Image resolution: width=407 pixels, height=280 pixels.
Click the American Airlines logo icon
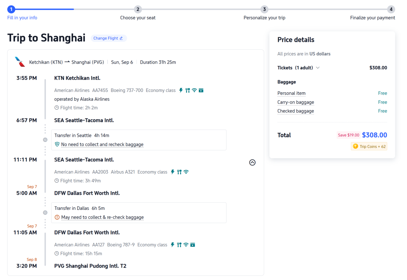coord(20,62)
